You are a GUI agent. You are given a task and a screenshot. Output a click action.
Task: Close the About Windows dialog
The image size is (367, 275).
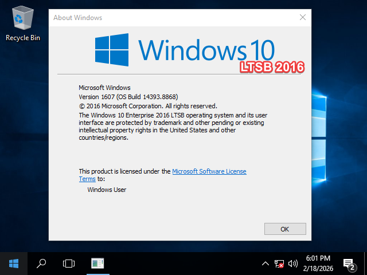[x=303, y=17]
